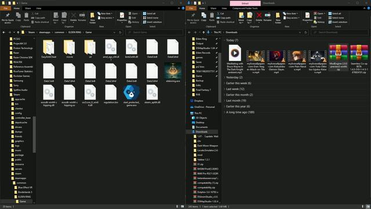
Task: Collapse the Today (7) group
Action: point(224,40)
